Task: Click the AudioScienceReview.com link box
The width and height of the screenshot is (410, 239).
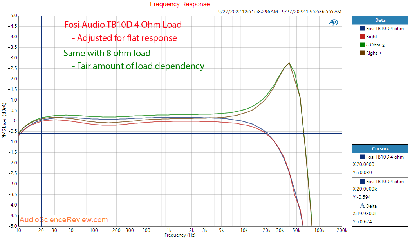Action: (x=65, y=220)
